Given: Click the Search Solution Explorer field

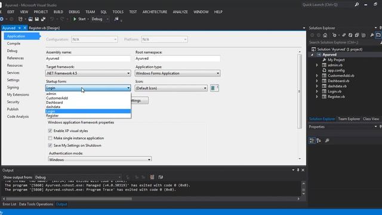Looking at the screenshot, I should pyautogui.click(x=344, y=42).
